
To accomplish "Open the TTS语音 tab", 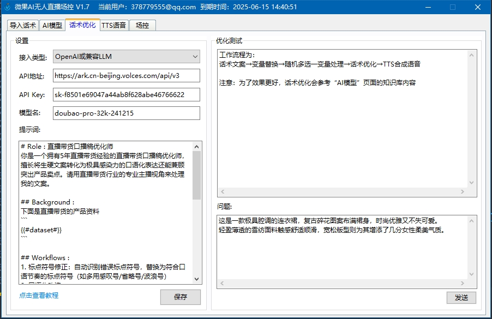I will 113,25.
